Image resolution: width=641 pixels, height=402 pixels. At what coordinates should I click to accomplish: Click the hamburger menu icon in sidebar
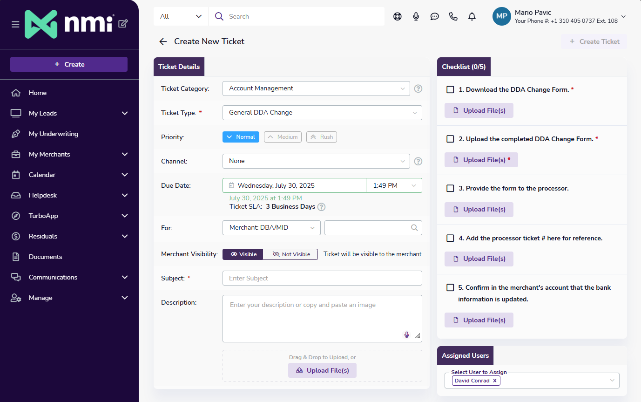(x=15, y=24)
